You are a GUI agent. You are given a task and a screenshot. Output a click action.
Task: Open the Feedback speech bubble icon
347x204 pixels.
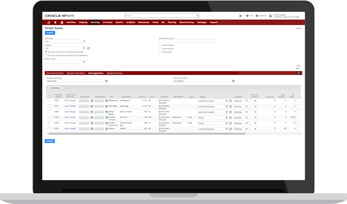tap(257, 16)
